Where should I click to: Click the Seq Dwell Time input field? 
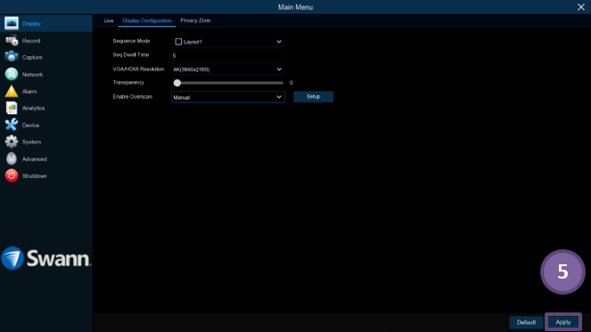(228, 55)
